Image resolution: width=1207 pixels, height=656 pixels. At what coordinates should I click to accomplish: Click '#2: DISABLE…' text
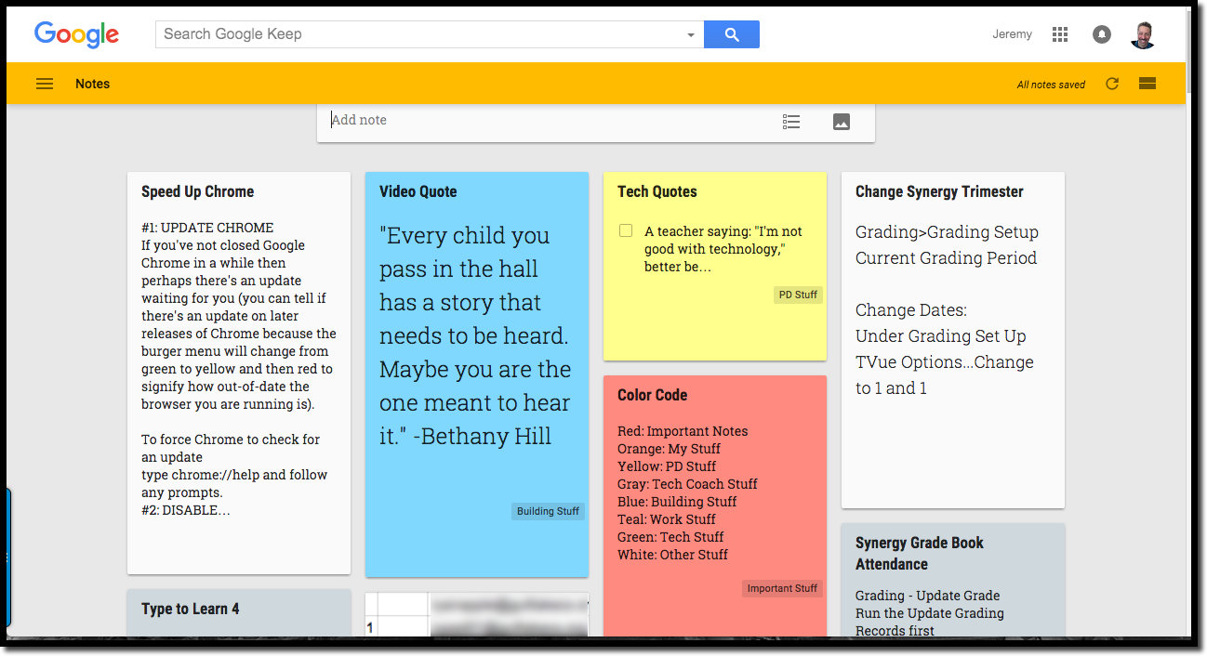click(x=186, y=510)
